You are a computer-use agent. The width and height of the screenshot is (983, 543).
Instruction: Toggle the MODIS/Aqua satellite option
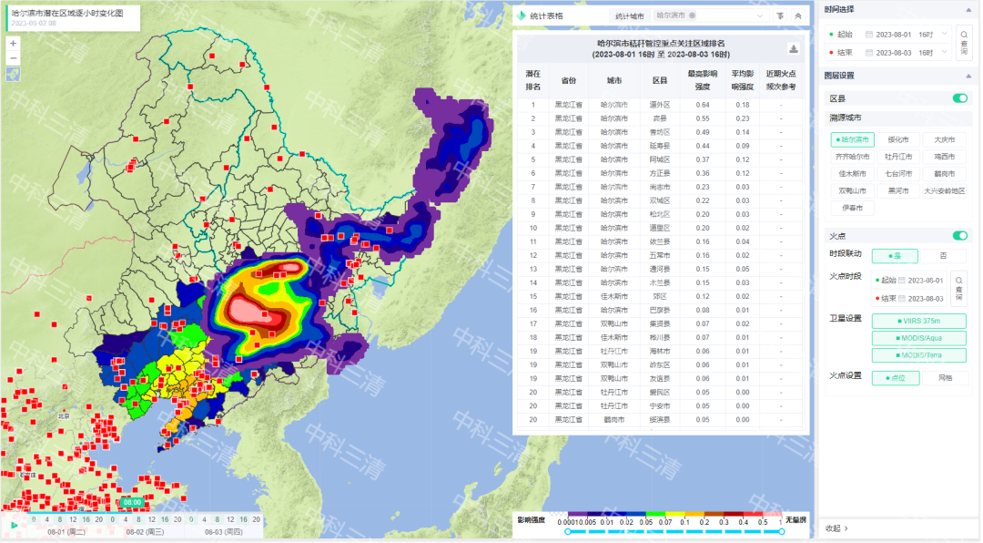tap(918, 338)
